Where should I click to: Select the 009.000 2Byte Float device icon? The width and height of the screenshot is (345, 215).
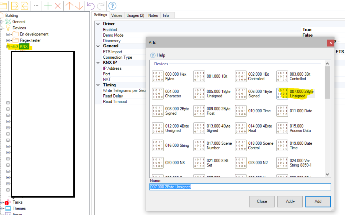click(x=199, y=111)
